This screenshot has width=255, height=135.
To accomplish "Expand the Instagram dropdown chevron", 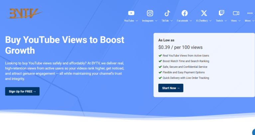I will 156,21.
